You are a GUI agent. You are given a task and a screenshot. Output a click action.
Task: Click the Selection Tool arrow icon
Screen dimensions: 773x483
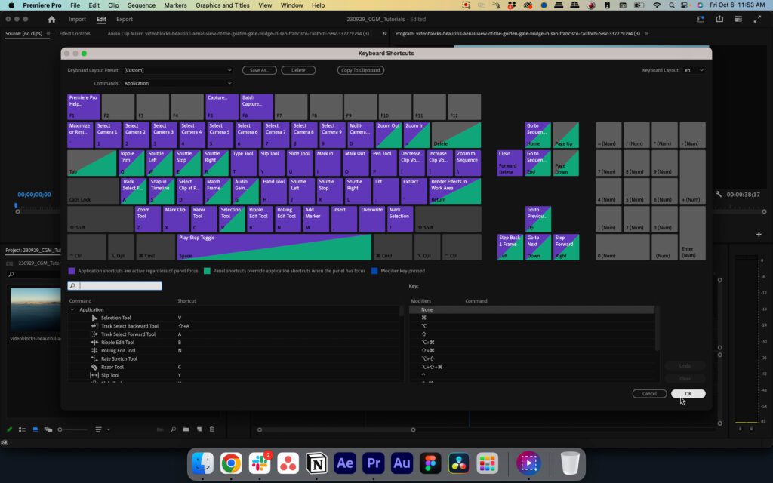point(94,318)
